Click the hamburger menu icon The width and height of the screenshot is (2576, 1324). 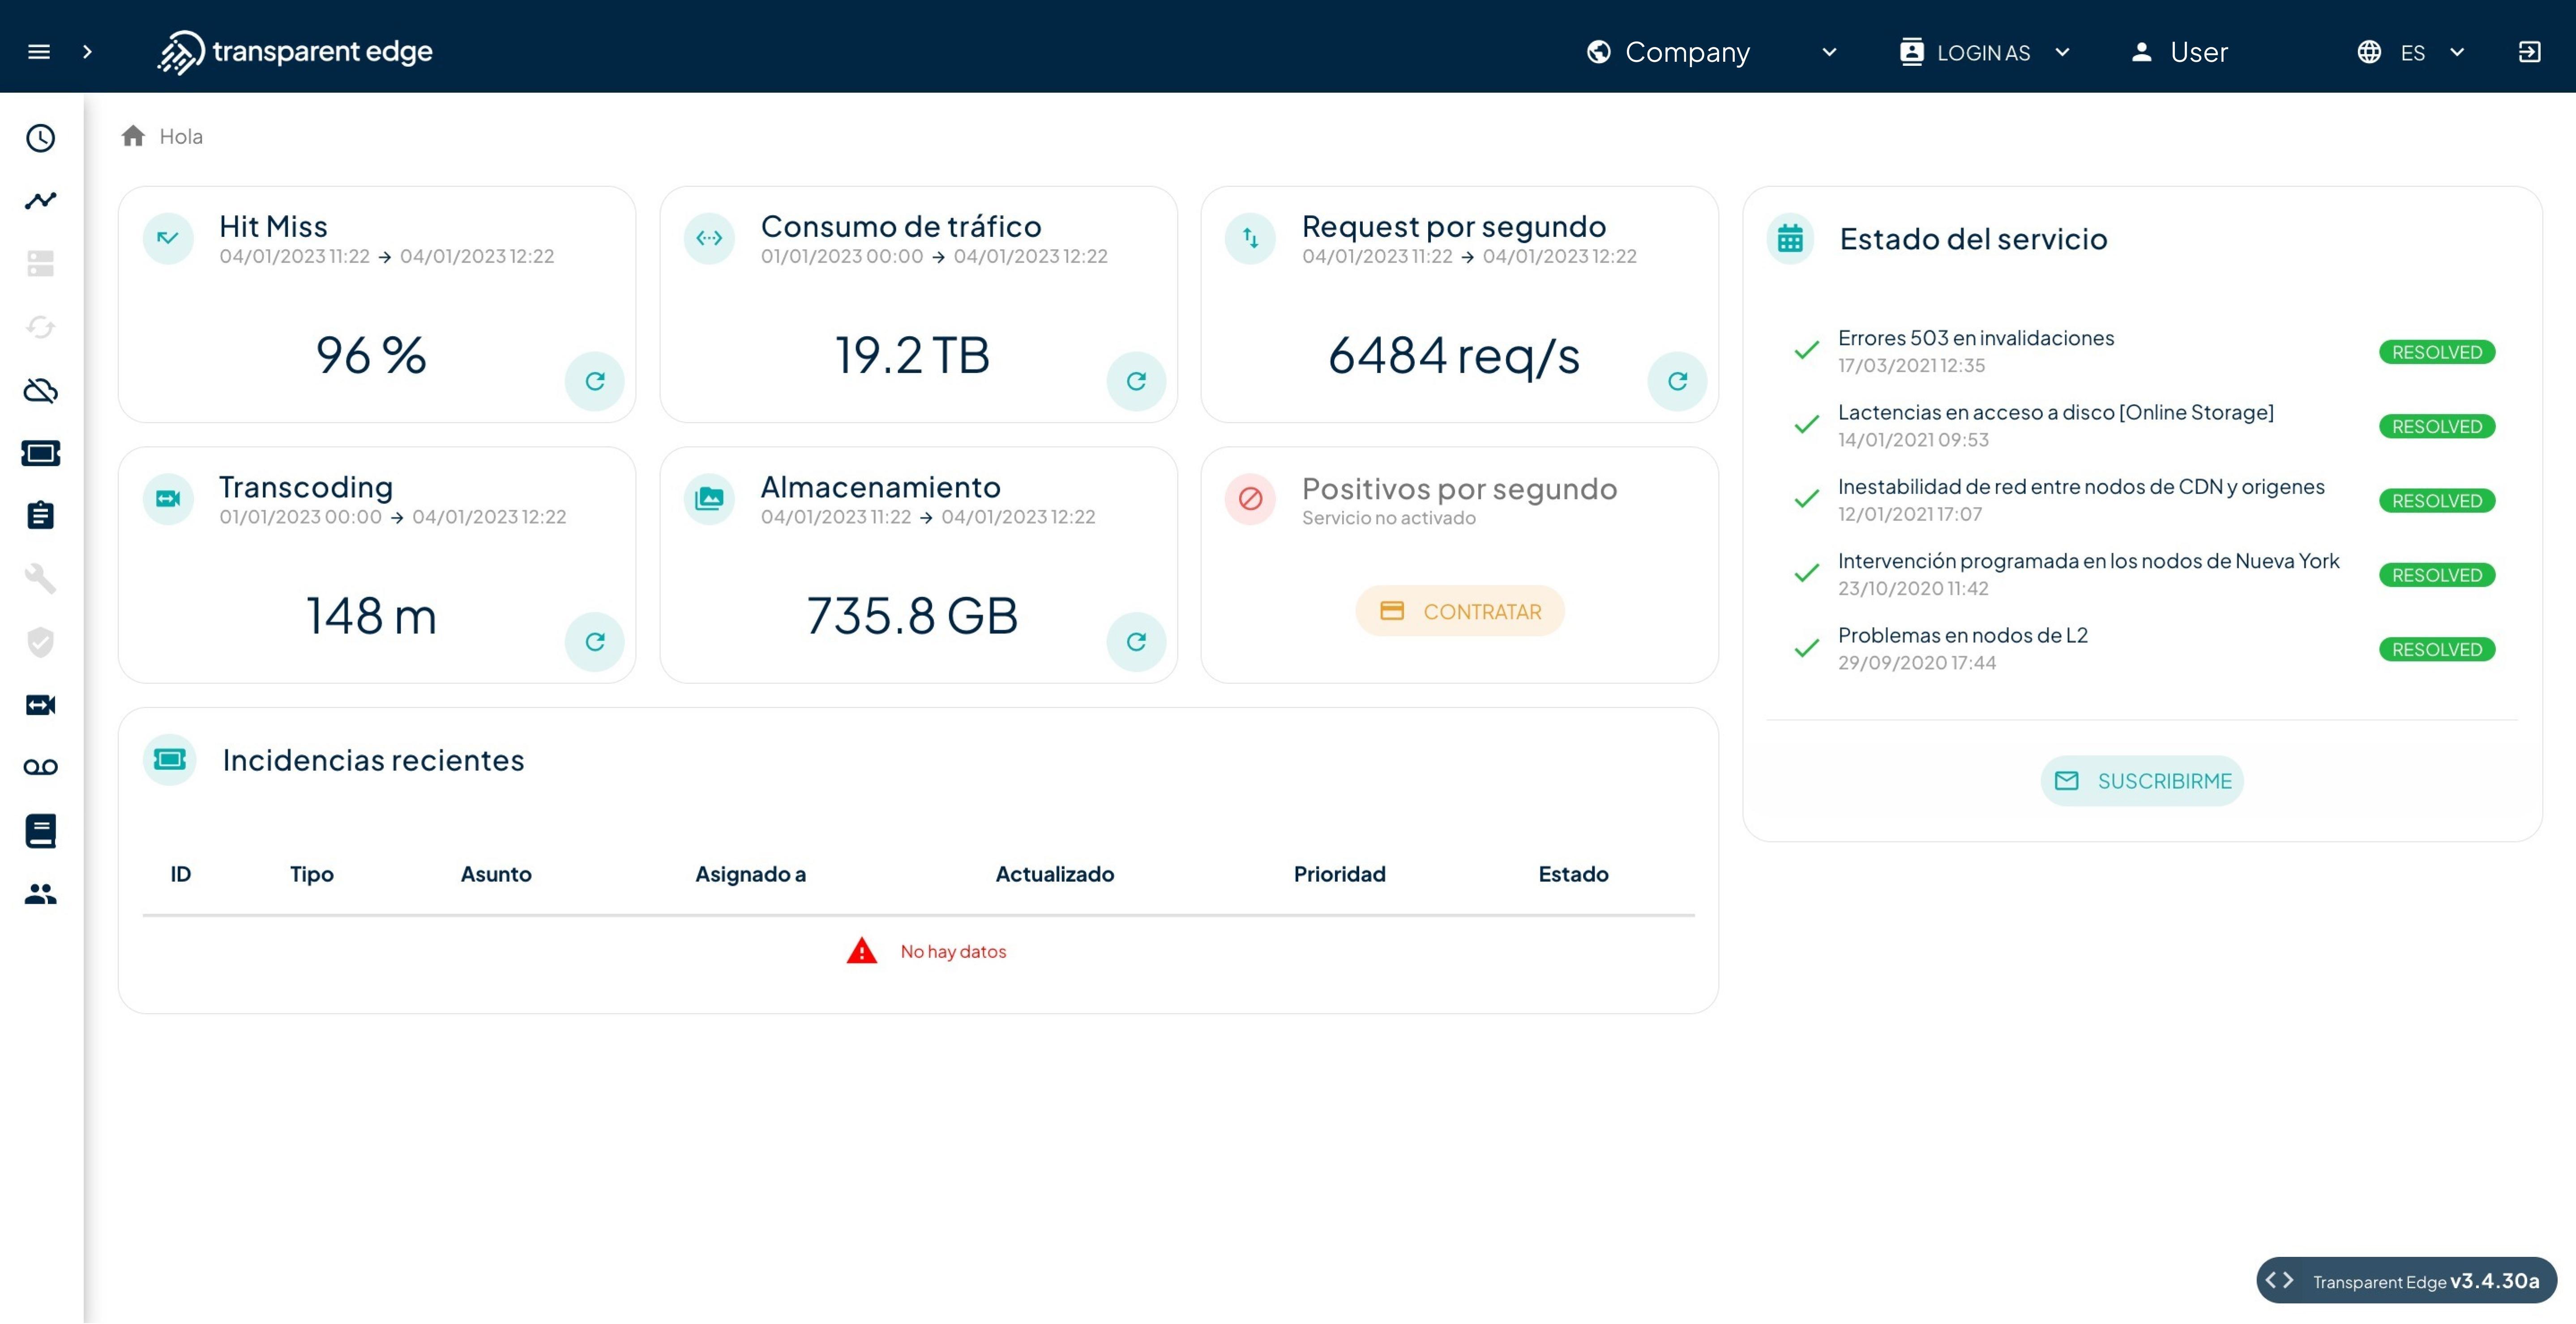coord(39,52)
